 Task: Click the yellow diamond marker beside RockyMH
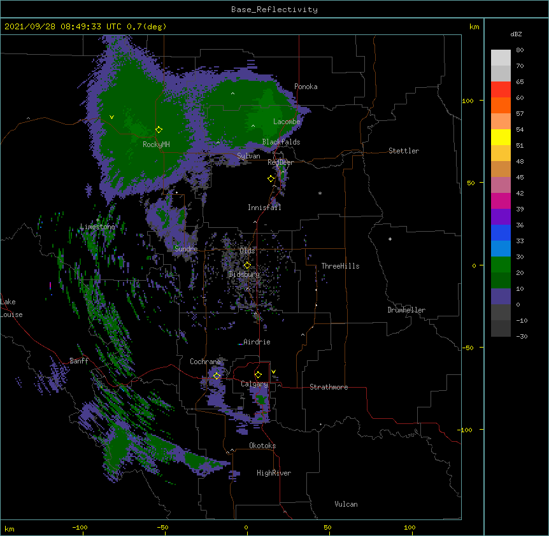pos(159,130)
